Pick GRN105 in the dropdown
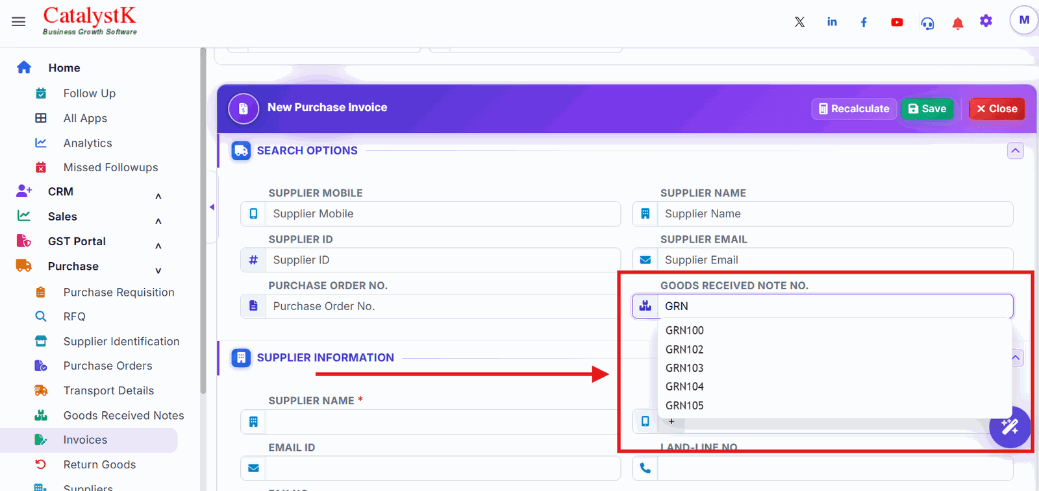1039x491 pixels. coord(834,405)
